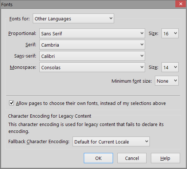Expand the Proportional font type dropdown
187x169 pixels.
[92, 34]
